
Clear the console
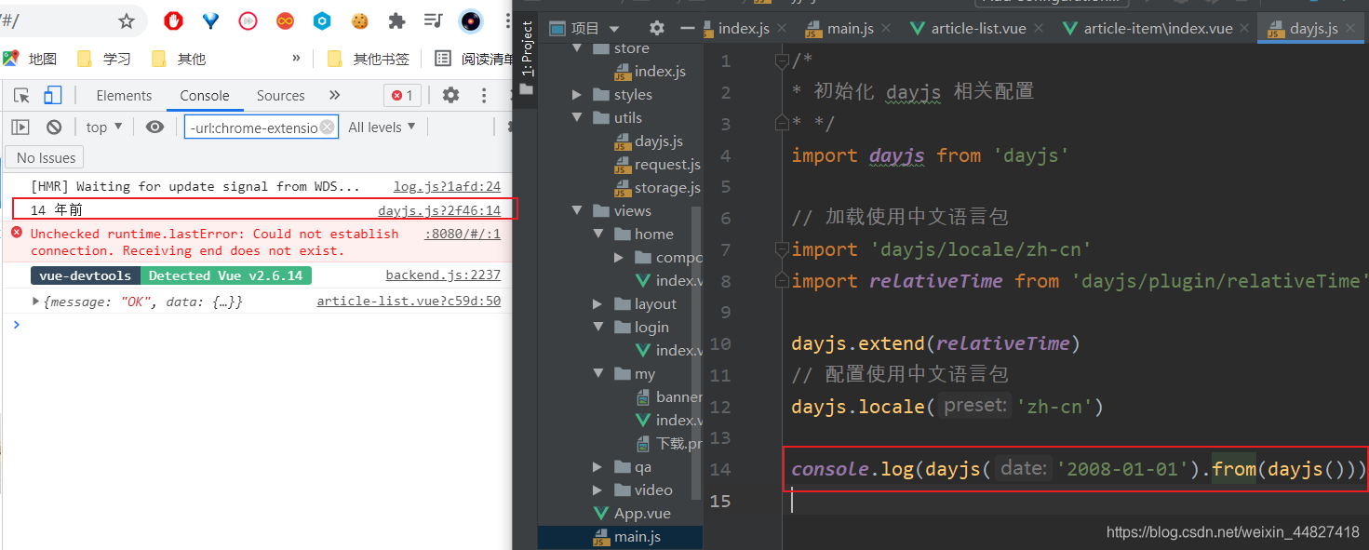(54, 127)
